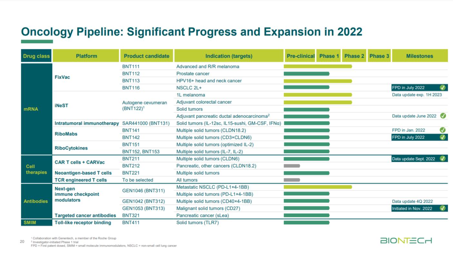The height and width of the screenshot is (254, 453).
Task: Click the Oncology Pipeline slide title
Action: coord(192,32)
